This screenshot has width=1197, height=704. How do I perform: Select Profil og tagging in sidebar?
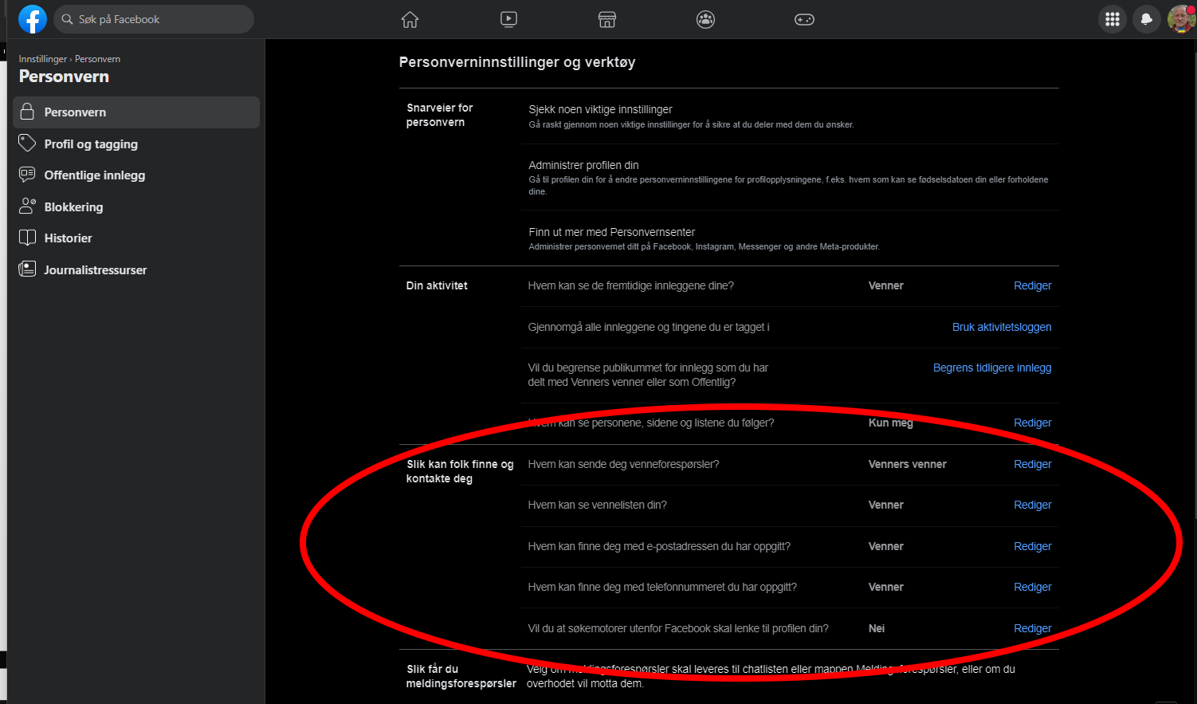tap(91, 144)
